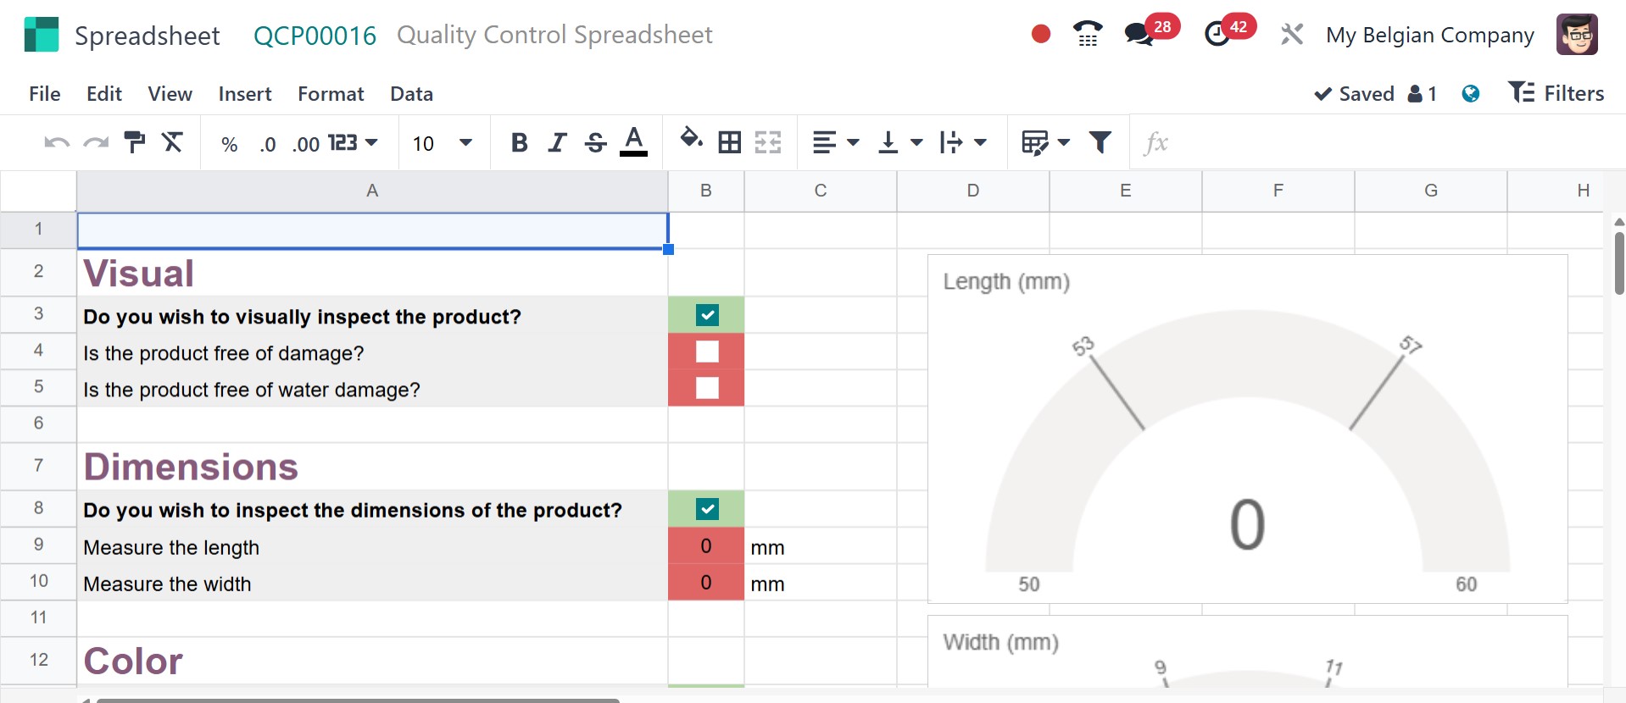Click the paint format icon
The width and height of the screenshot is (1626, 703).
pyautogui.click(x=134, y=142)
